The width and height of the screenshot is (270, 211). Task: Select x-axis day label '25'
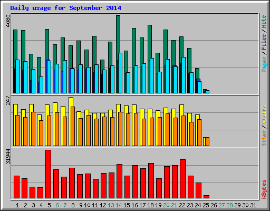pos(206,205)
